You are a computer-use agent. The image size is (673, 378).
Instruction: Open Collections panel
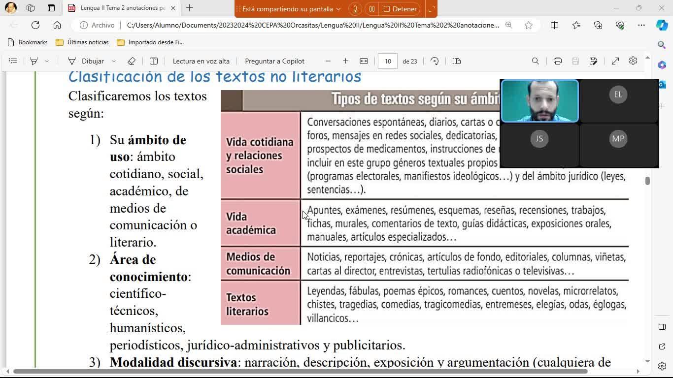pyautogui.click(x=598, y=25)
